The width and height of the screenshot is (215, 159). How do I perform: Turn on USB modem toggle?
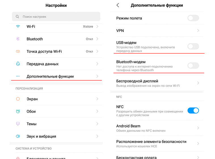193,46
